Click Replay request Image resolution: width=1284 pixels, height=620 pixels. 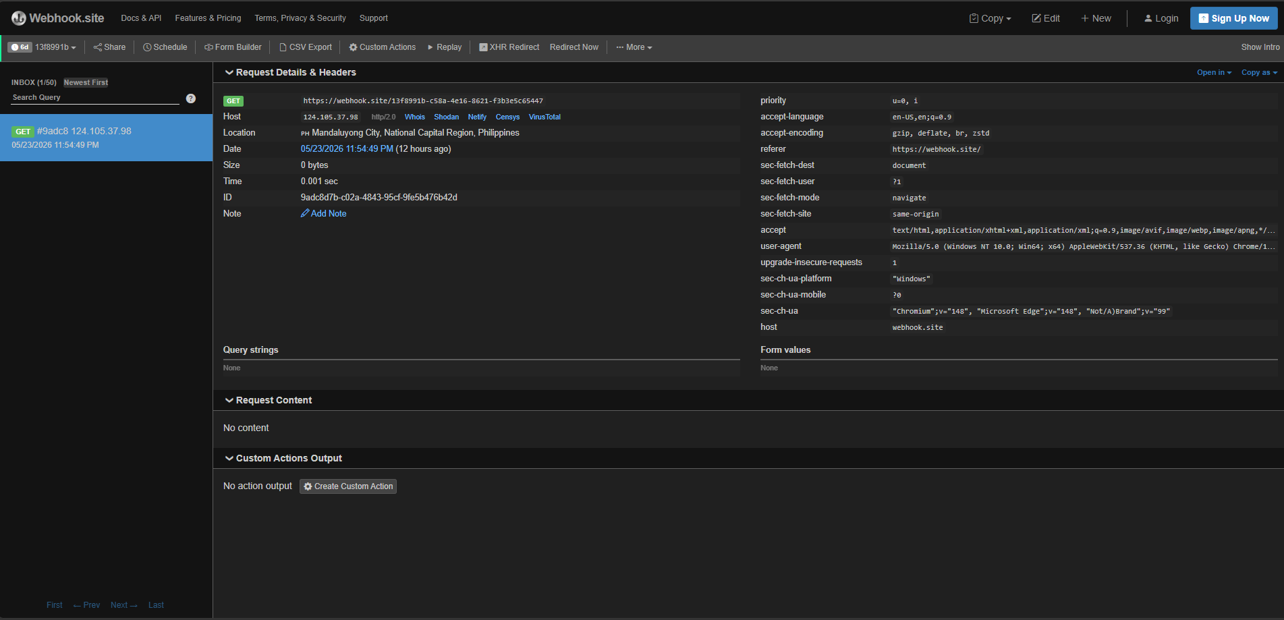click(x=445, y=47)
